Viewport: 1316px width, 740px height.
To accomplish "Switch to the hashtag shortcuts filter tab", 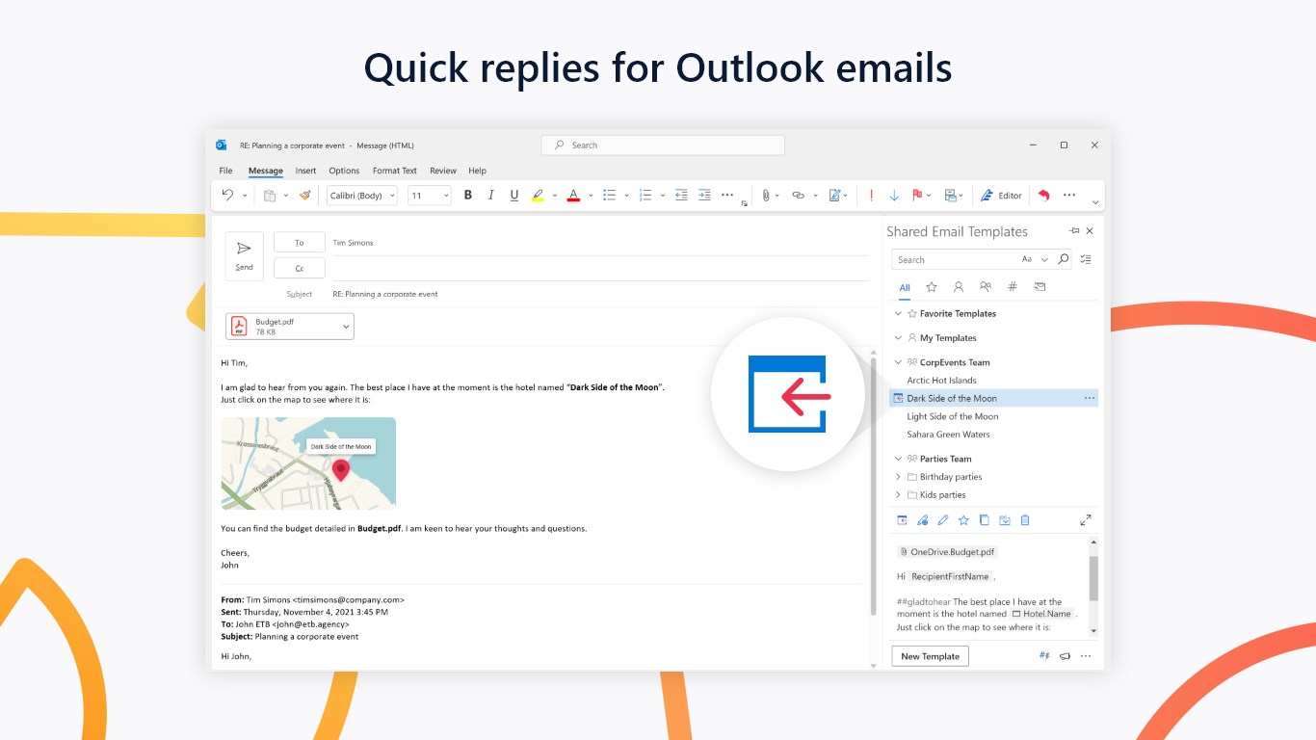I will [x=1013, y=287].
